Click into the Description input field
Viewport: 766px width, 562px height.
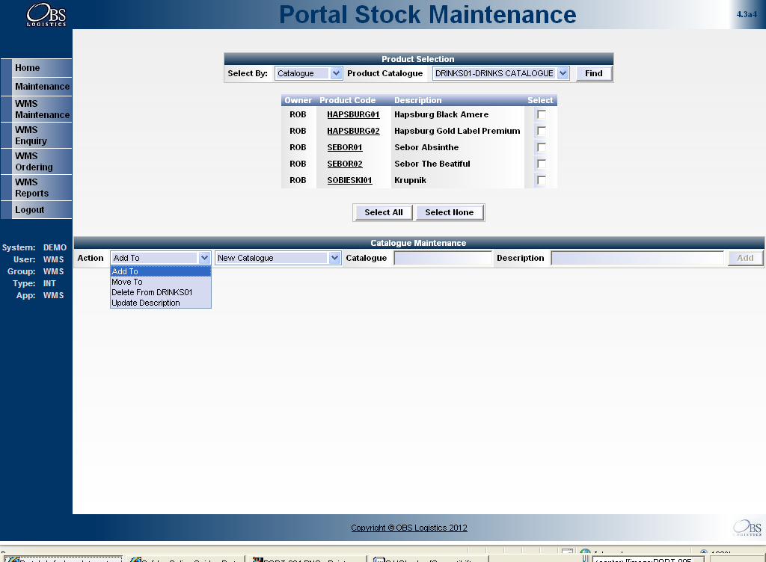click(x=637, y=258)
